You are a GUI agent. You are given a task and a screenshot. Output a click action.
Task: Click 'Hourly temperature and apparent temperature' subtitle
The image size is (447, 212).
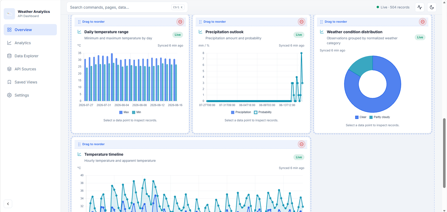point(120,161)
